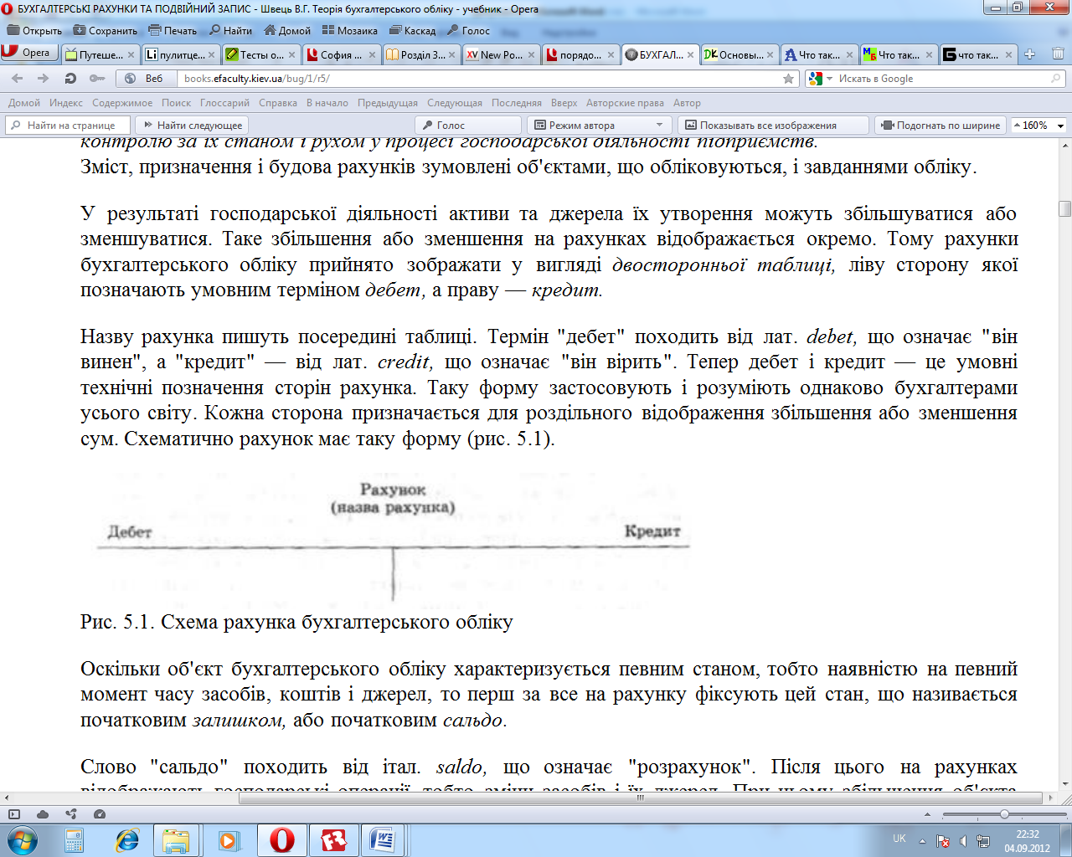
Task: Click the password wand key icon
Action: (x=97, y=78)
